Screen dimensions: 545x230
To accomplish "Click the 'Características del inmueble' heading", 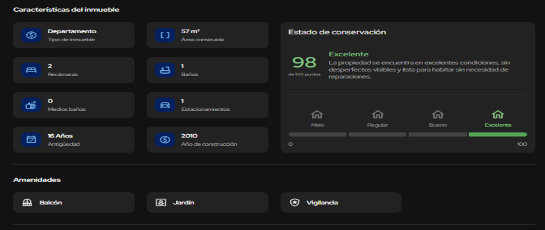I will coord(66,9).
